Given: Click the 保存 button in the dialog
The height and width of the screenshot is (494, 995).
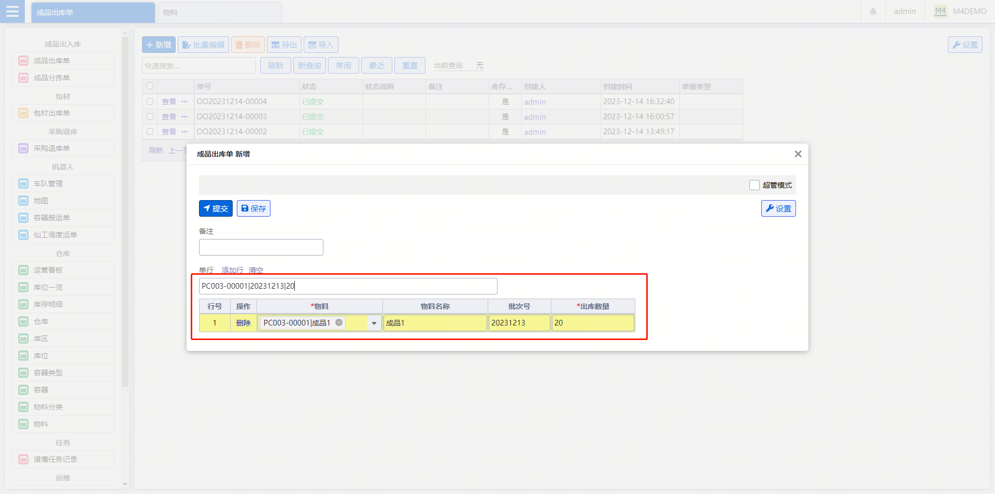Looking at the screenshot, I should point(253,208).
